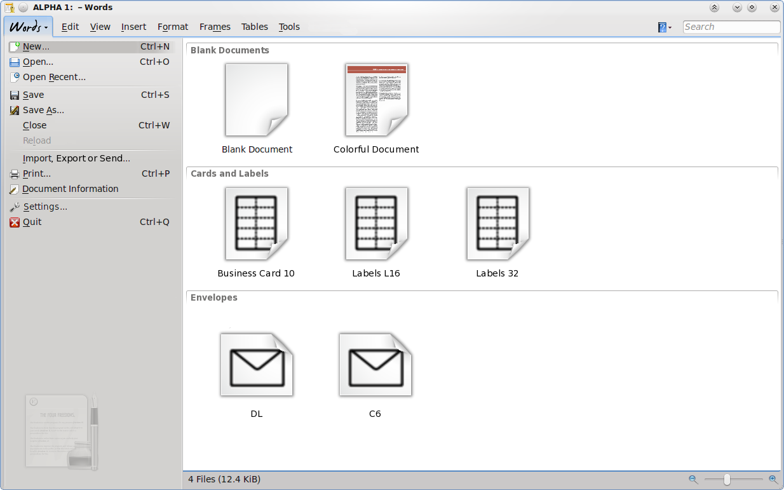Click the zoom out magnifier icon
This screenshot has width=784, height=490.
[693, 479]
